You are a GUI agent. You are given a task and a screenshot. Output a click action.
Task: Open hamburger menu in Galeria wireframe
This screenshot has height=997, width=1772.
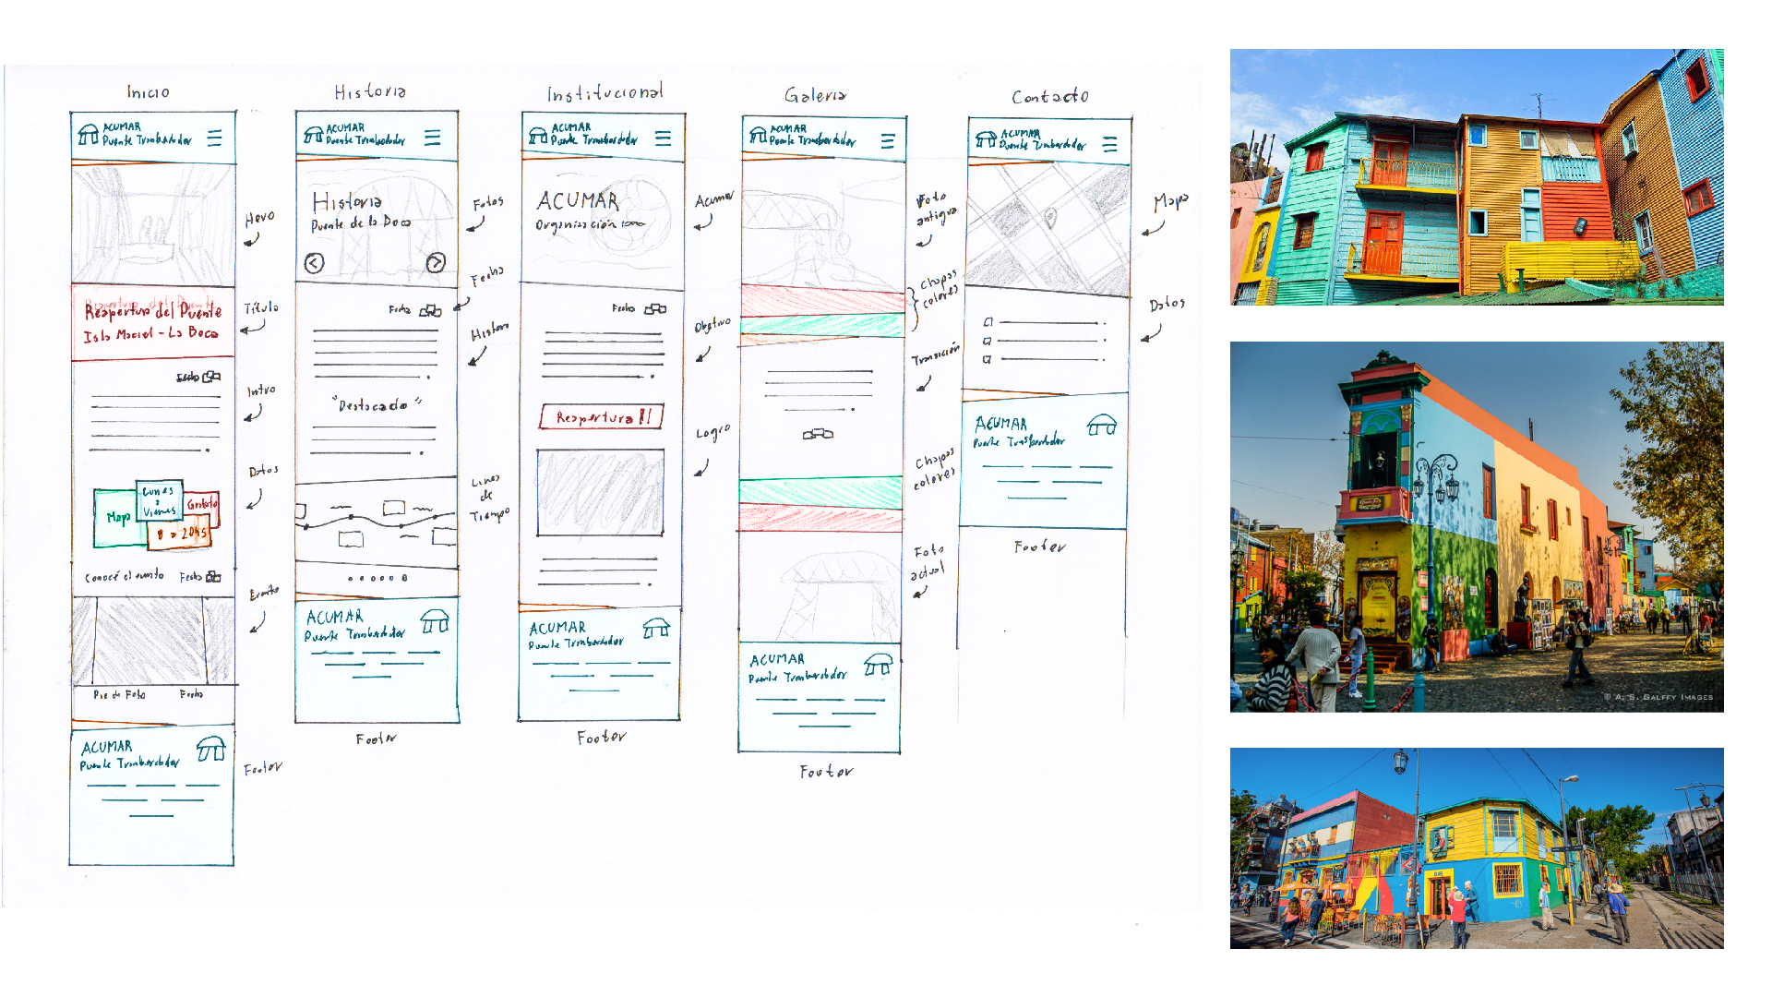888,141
